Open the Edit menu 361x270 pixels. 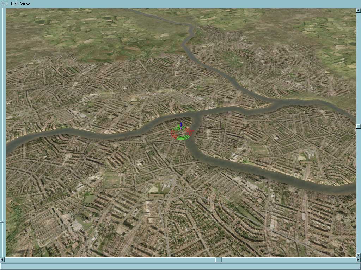tap(14, 4)
